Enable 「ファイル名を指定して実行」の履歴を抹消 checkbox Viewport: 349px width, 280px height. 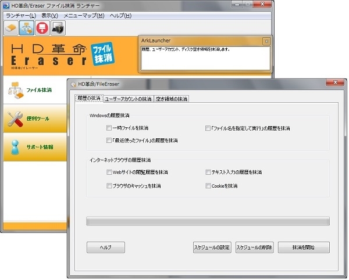tap(208, 128)
